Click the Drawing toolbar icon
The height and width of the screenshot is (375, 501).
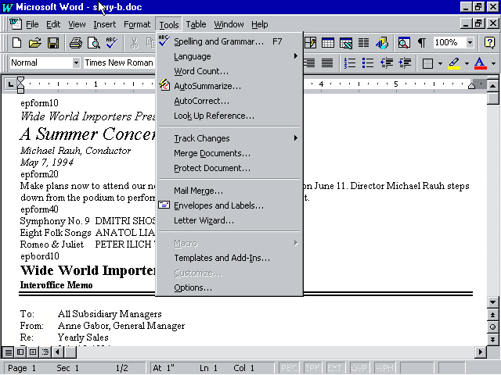point(382,42)
